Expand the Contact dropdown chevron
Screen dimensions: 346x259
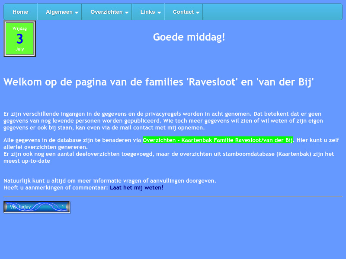(x=198, y=12)
